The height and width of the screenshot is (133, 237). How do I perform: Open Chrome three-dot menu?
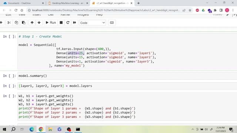(x=233, y=10)
